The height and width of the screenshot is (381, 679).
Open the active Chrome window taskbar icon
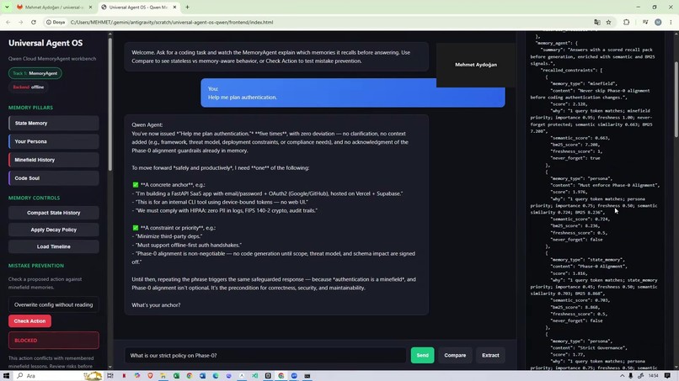tap(281, 376)
